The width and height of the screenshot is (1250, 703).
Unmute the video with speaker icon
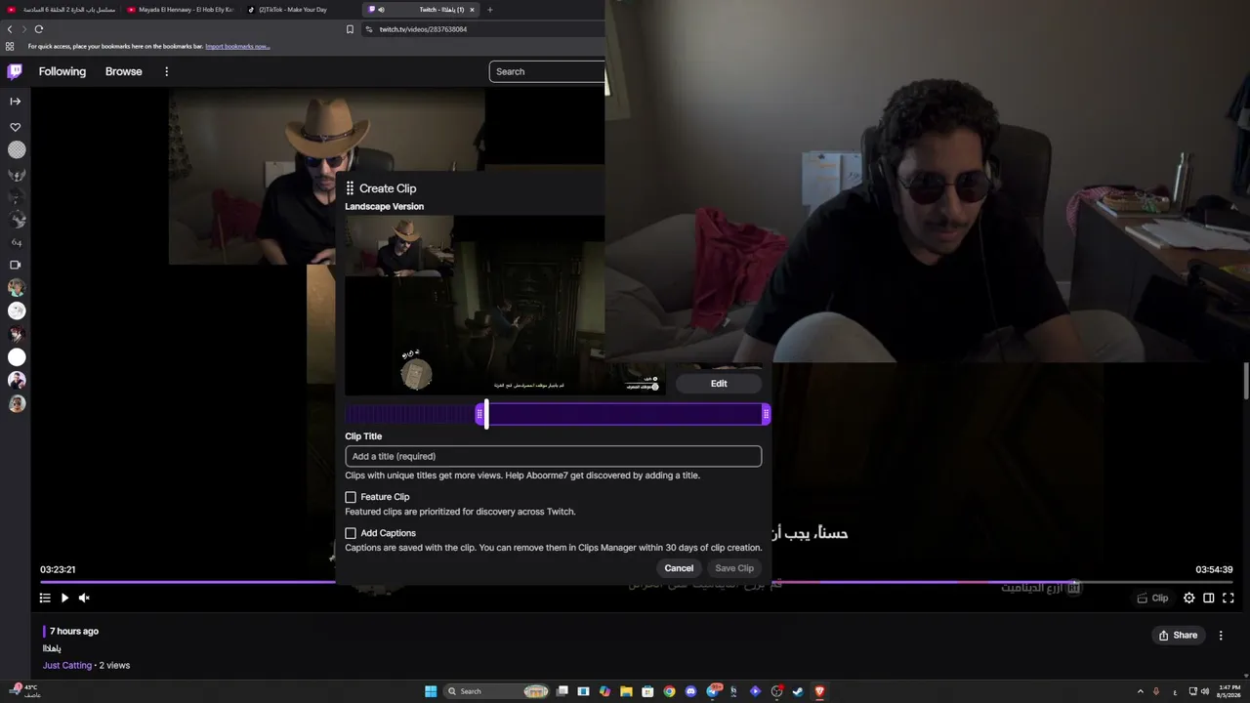pos(84,598)
